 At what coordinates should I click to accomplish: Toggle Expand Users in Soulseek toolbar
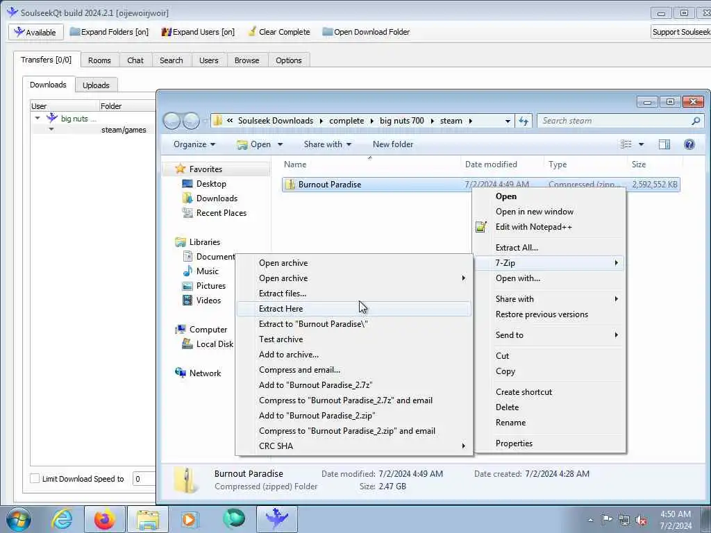(198, 32)
